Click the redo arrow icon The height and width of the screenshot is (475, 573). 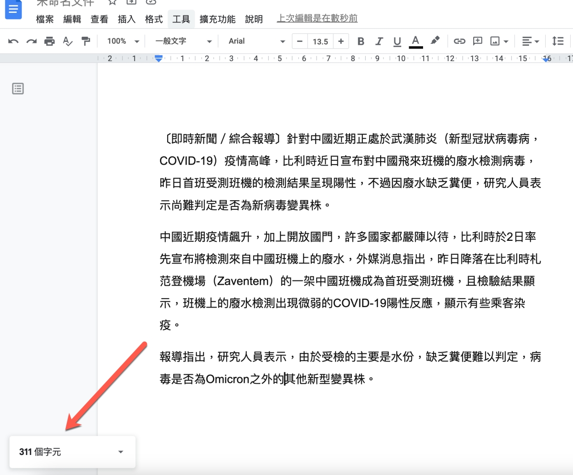tap(32, 41)
